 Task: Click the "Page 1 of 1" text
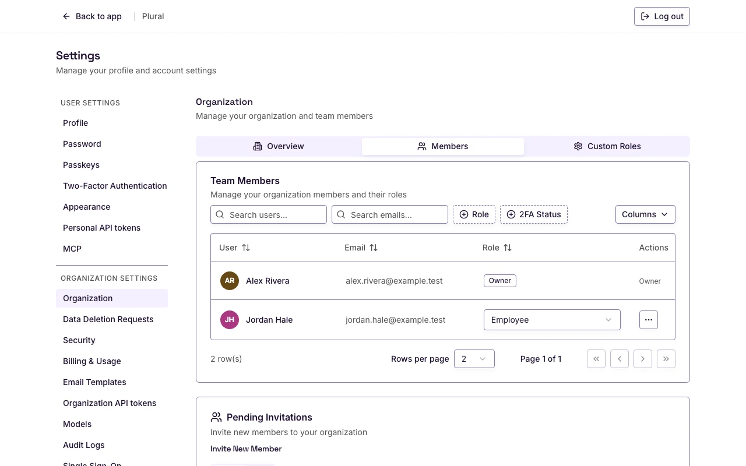[x=541, y=359]
